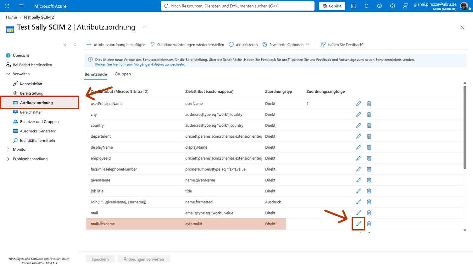Delete the displayName mapping

pos(369,147)
